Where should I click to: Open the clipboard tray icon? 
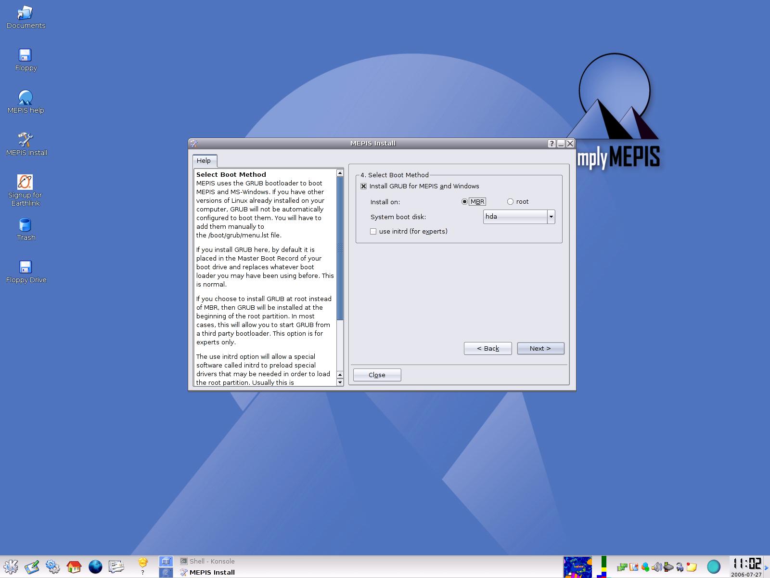(633, 567)
